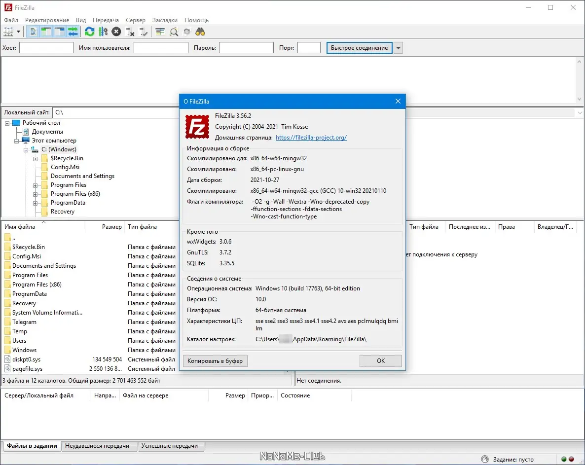Toggle synchronized browsing

[187, 32]
